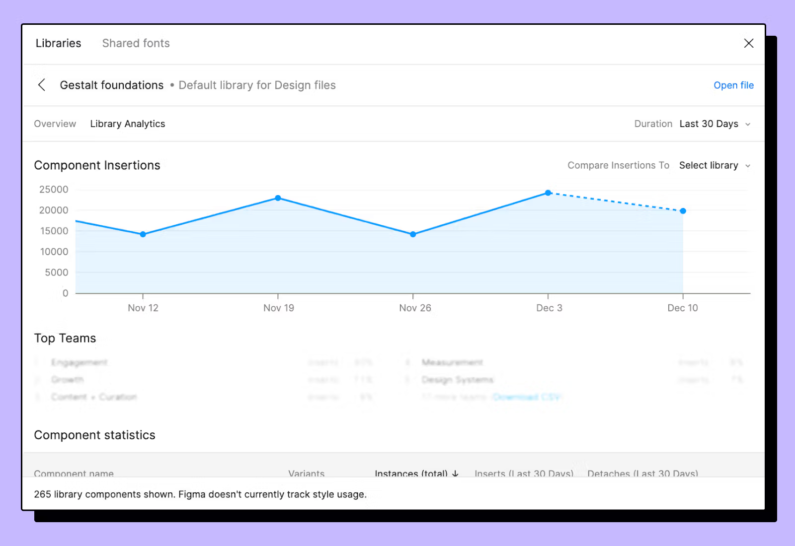The width and height of the screenshot is (795, 546).
Task: Go back using the left chevron arrow
Action: (42, 85)
